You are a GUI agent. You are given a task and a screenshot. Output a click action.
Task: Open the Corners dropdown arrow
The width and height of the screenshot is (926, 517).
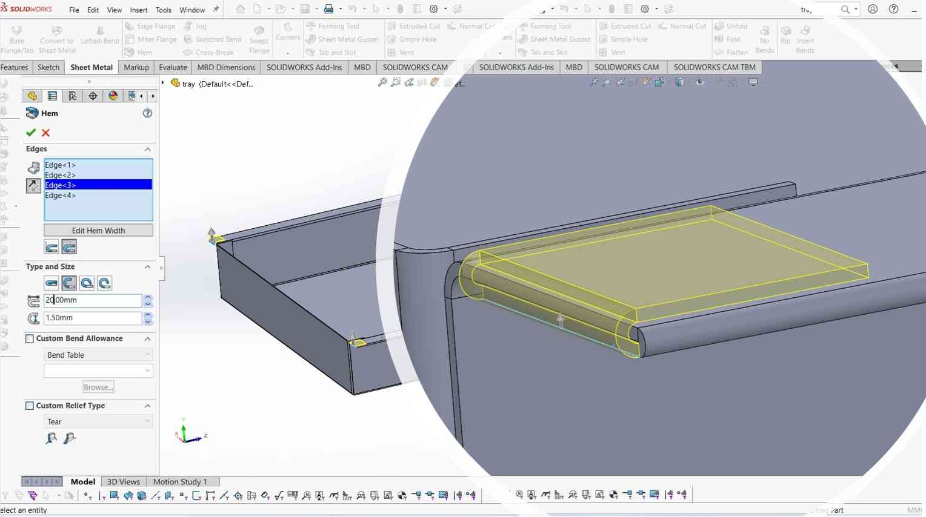pyautogui.click(x=288, y=53)
